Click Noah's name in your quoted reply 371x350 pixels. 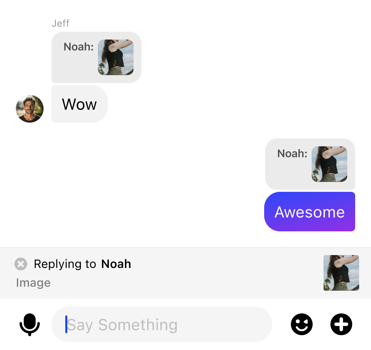pos(292,154)
